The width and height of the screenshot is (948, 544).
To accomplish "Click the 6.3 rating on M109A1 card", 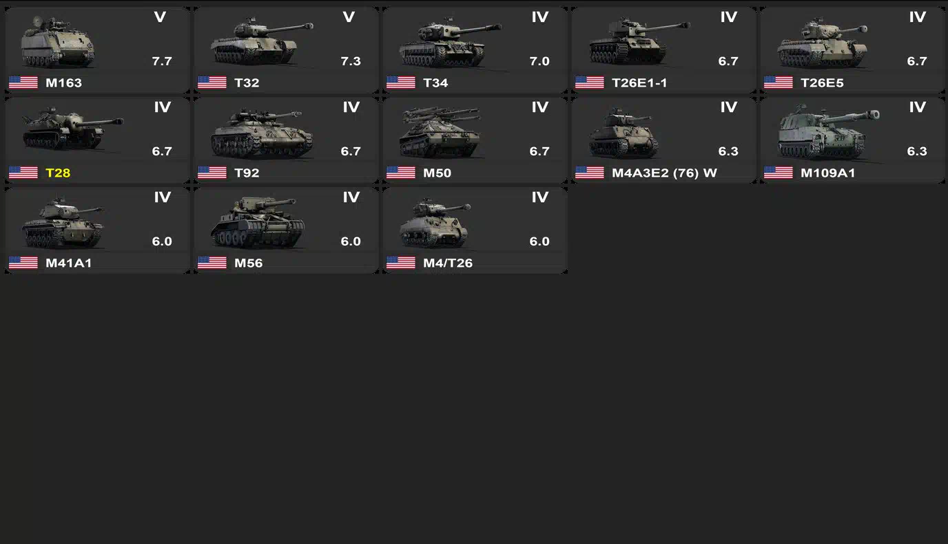I will coord(917,151).
